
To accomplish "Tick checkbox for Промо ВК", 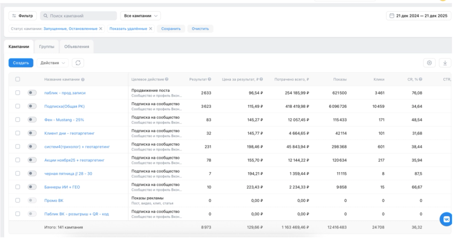I will [18, 200].
